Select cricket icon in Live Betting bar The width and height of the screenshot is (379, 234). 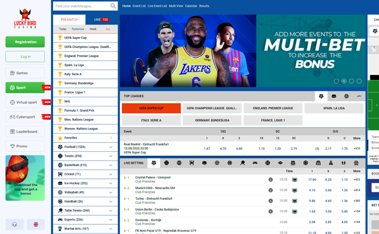click(x=192, y=163)
